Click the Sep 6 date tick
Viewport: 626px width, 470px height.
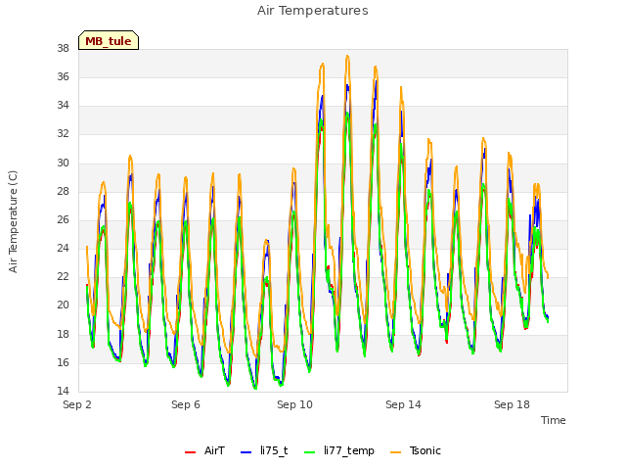click(186, 404)
